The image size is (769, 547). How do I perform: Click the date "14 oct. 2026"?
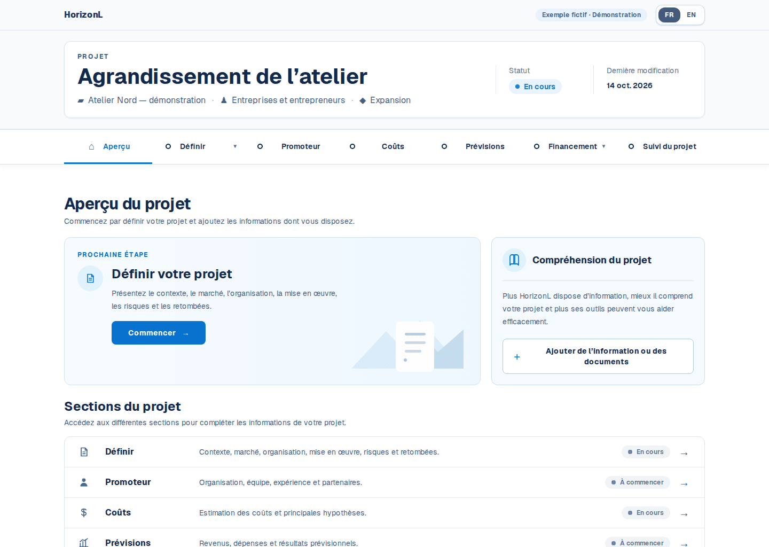[630, 85]
